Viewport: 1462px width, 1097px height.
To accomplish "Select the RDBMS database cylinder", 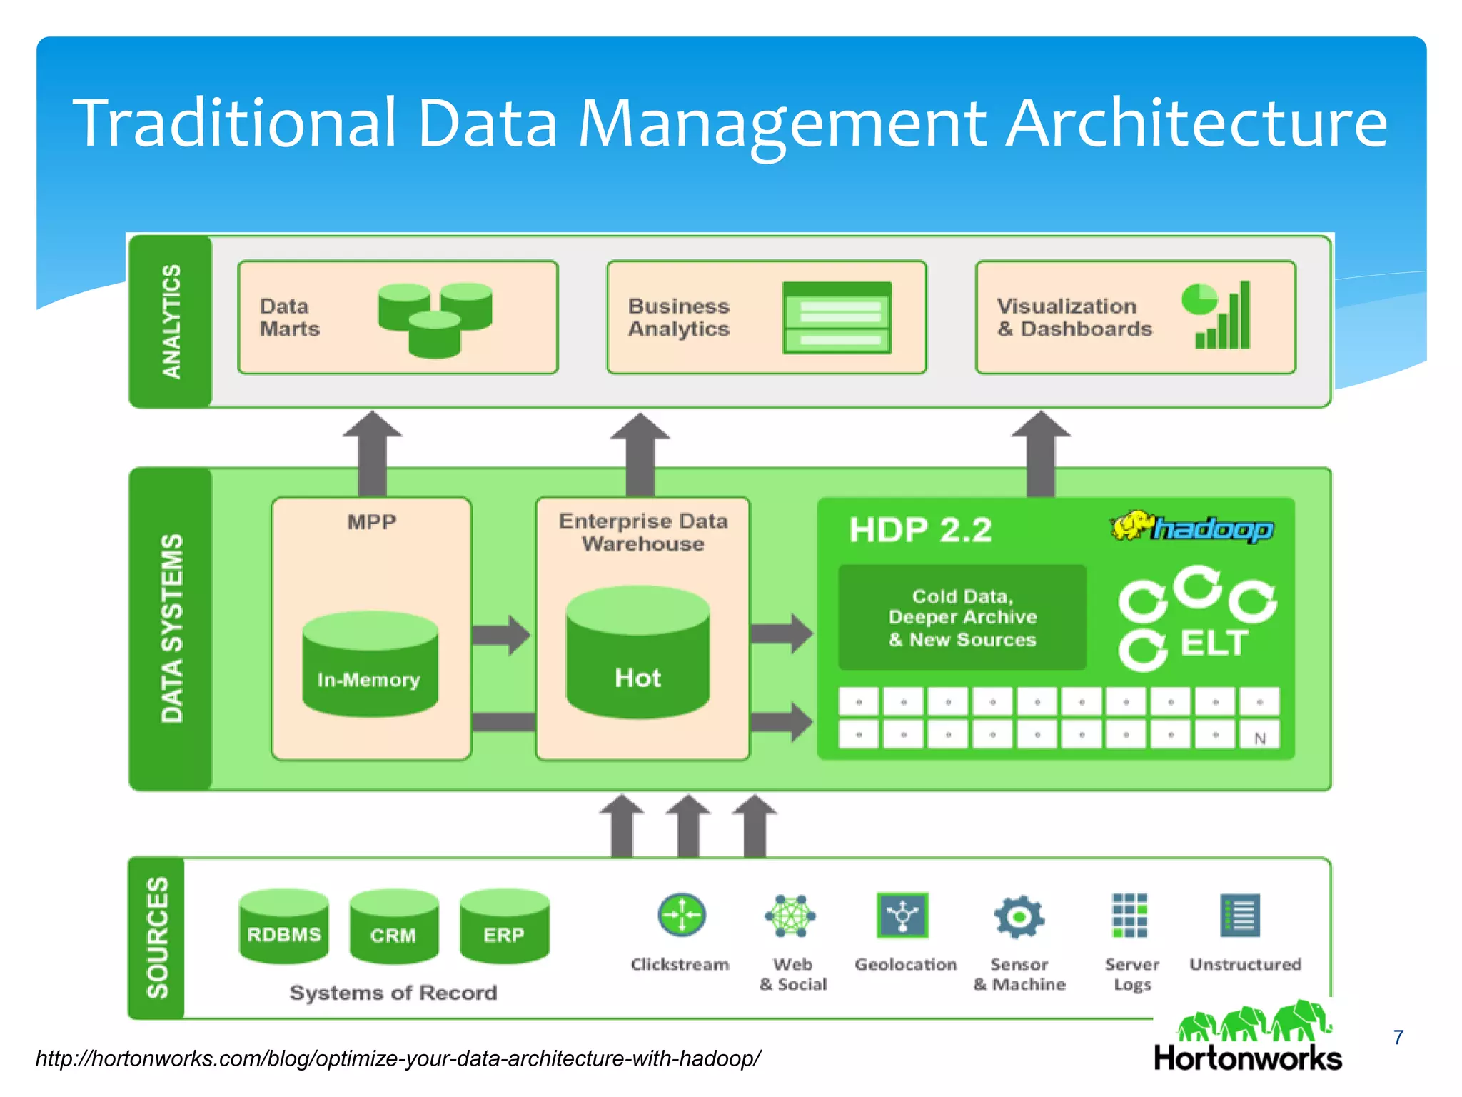I will [x=284, y=926].
